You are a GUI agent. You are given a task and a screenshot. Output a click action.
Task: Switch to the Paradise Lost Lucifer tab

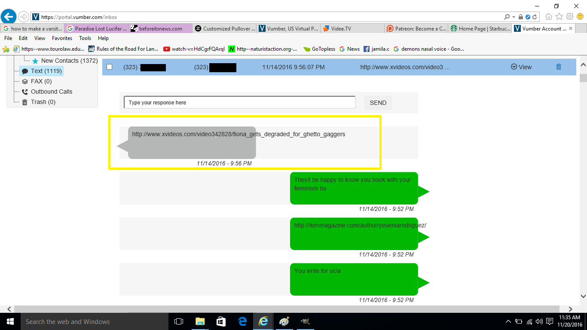coord(97,28)
